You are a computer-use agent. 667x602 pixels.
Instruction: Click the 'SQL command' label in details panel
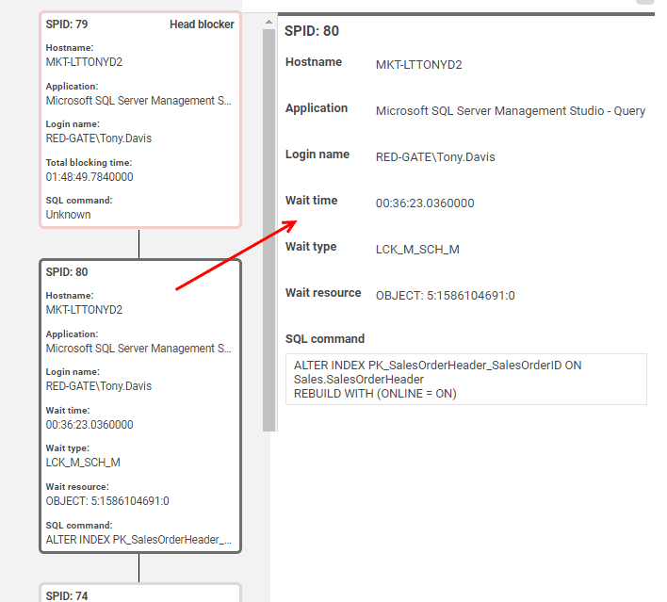click(x=325, y=338)
